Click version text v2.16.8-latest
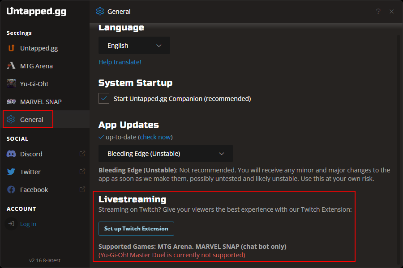Image resolution: width=403 pixels, height=268 pixels. 45,260
